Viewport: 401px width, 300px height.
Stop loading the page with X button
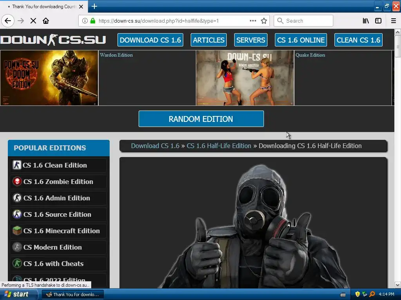pos(33,21)
